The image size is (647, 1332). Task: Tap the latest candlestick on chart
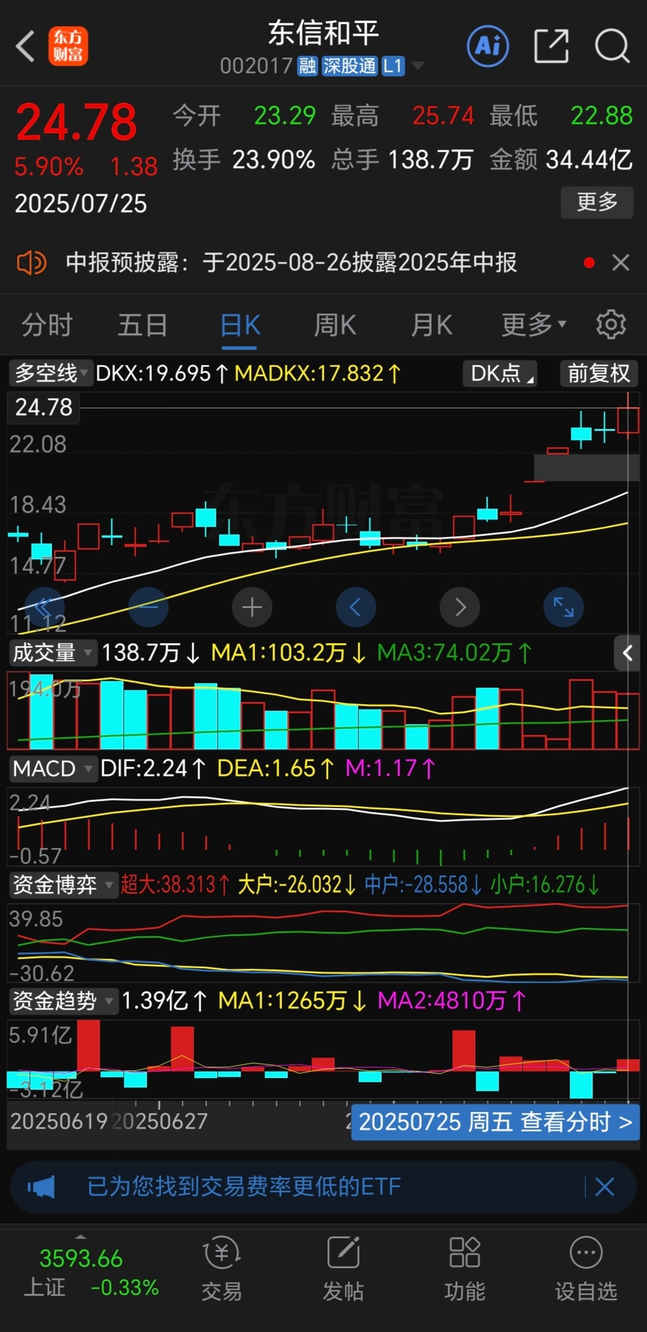pyautogui.click(x=628, y=420)
